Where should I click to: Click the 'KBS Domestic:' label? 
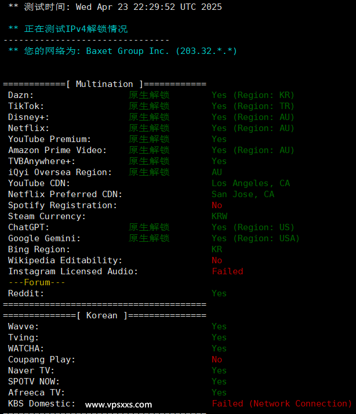(42, 404)
